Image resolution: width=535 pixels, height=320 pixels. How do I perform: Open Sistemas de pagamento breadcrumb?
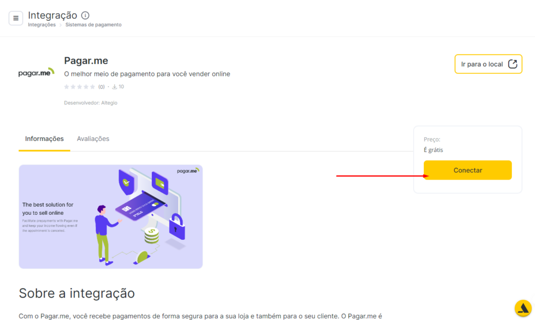94,25
